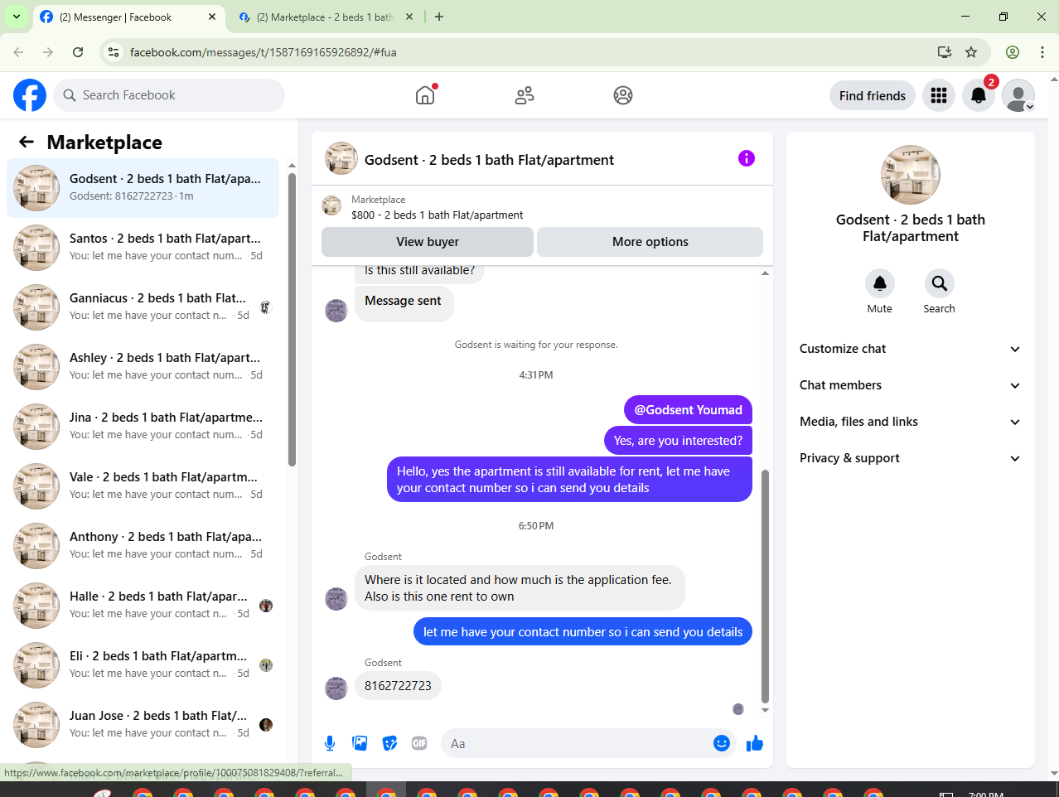
Task: Click the large listing photo in right panel
Action: (910, 175)
